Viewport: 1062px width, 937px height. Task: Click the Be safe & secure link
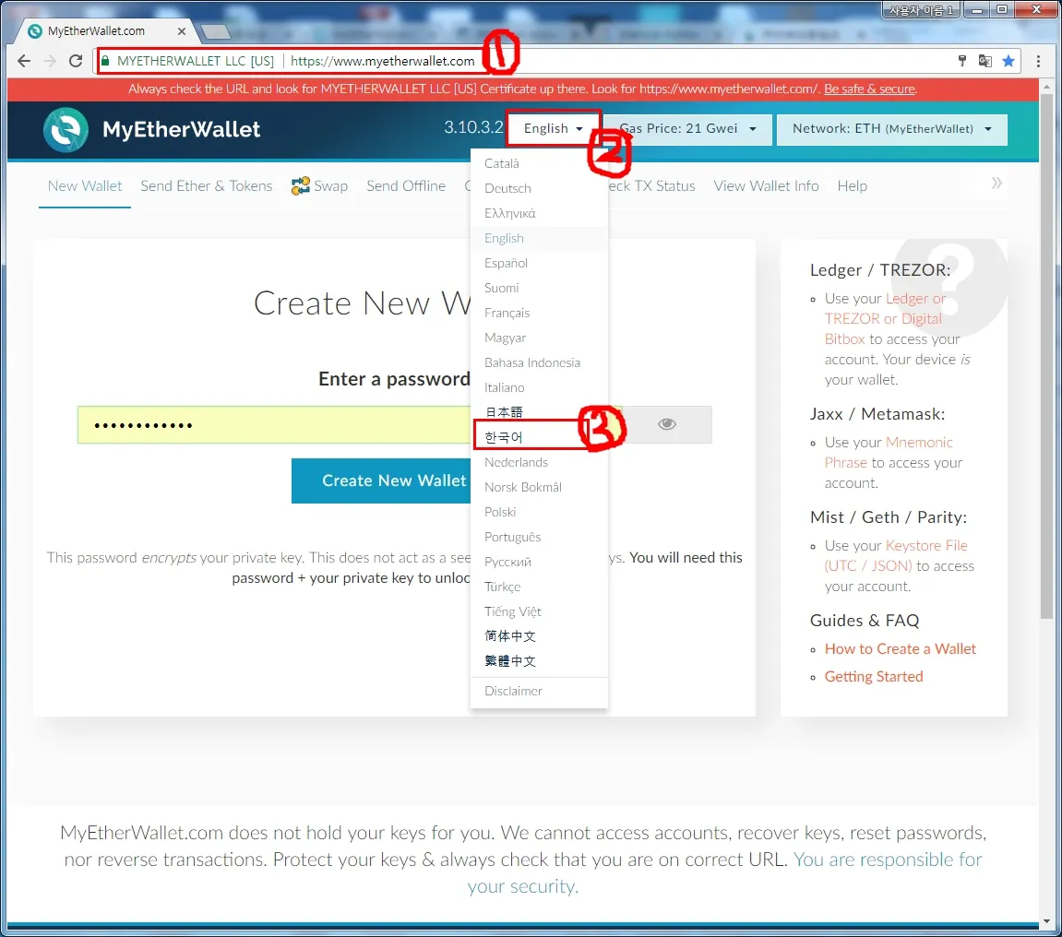(x=870, y=89)
